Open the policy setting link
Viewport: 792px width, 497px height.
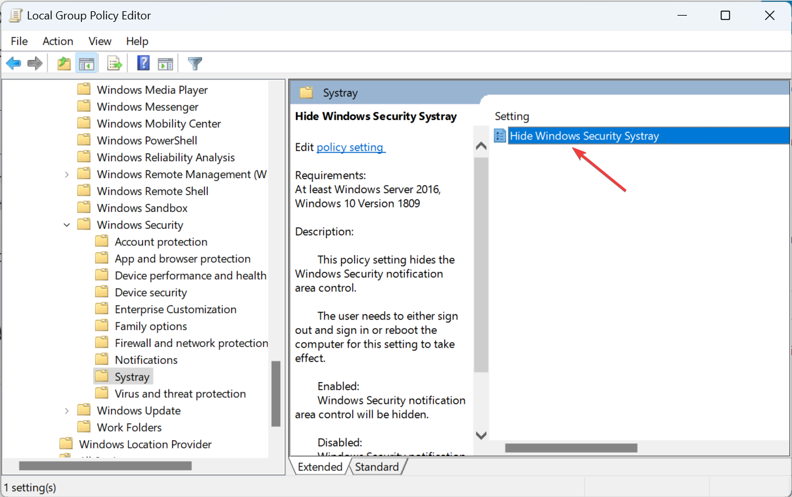pyautogui.click(x=351, y=147)
